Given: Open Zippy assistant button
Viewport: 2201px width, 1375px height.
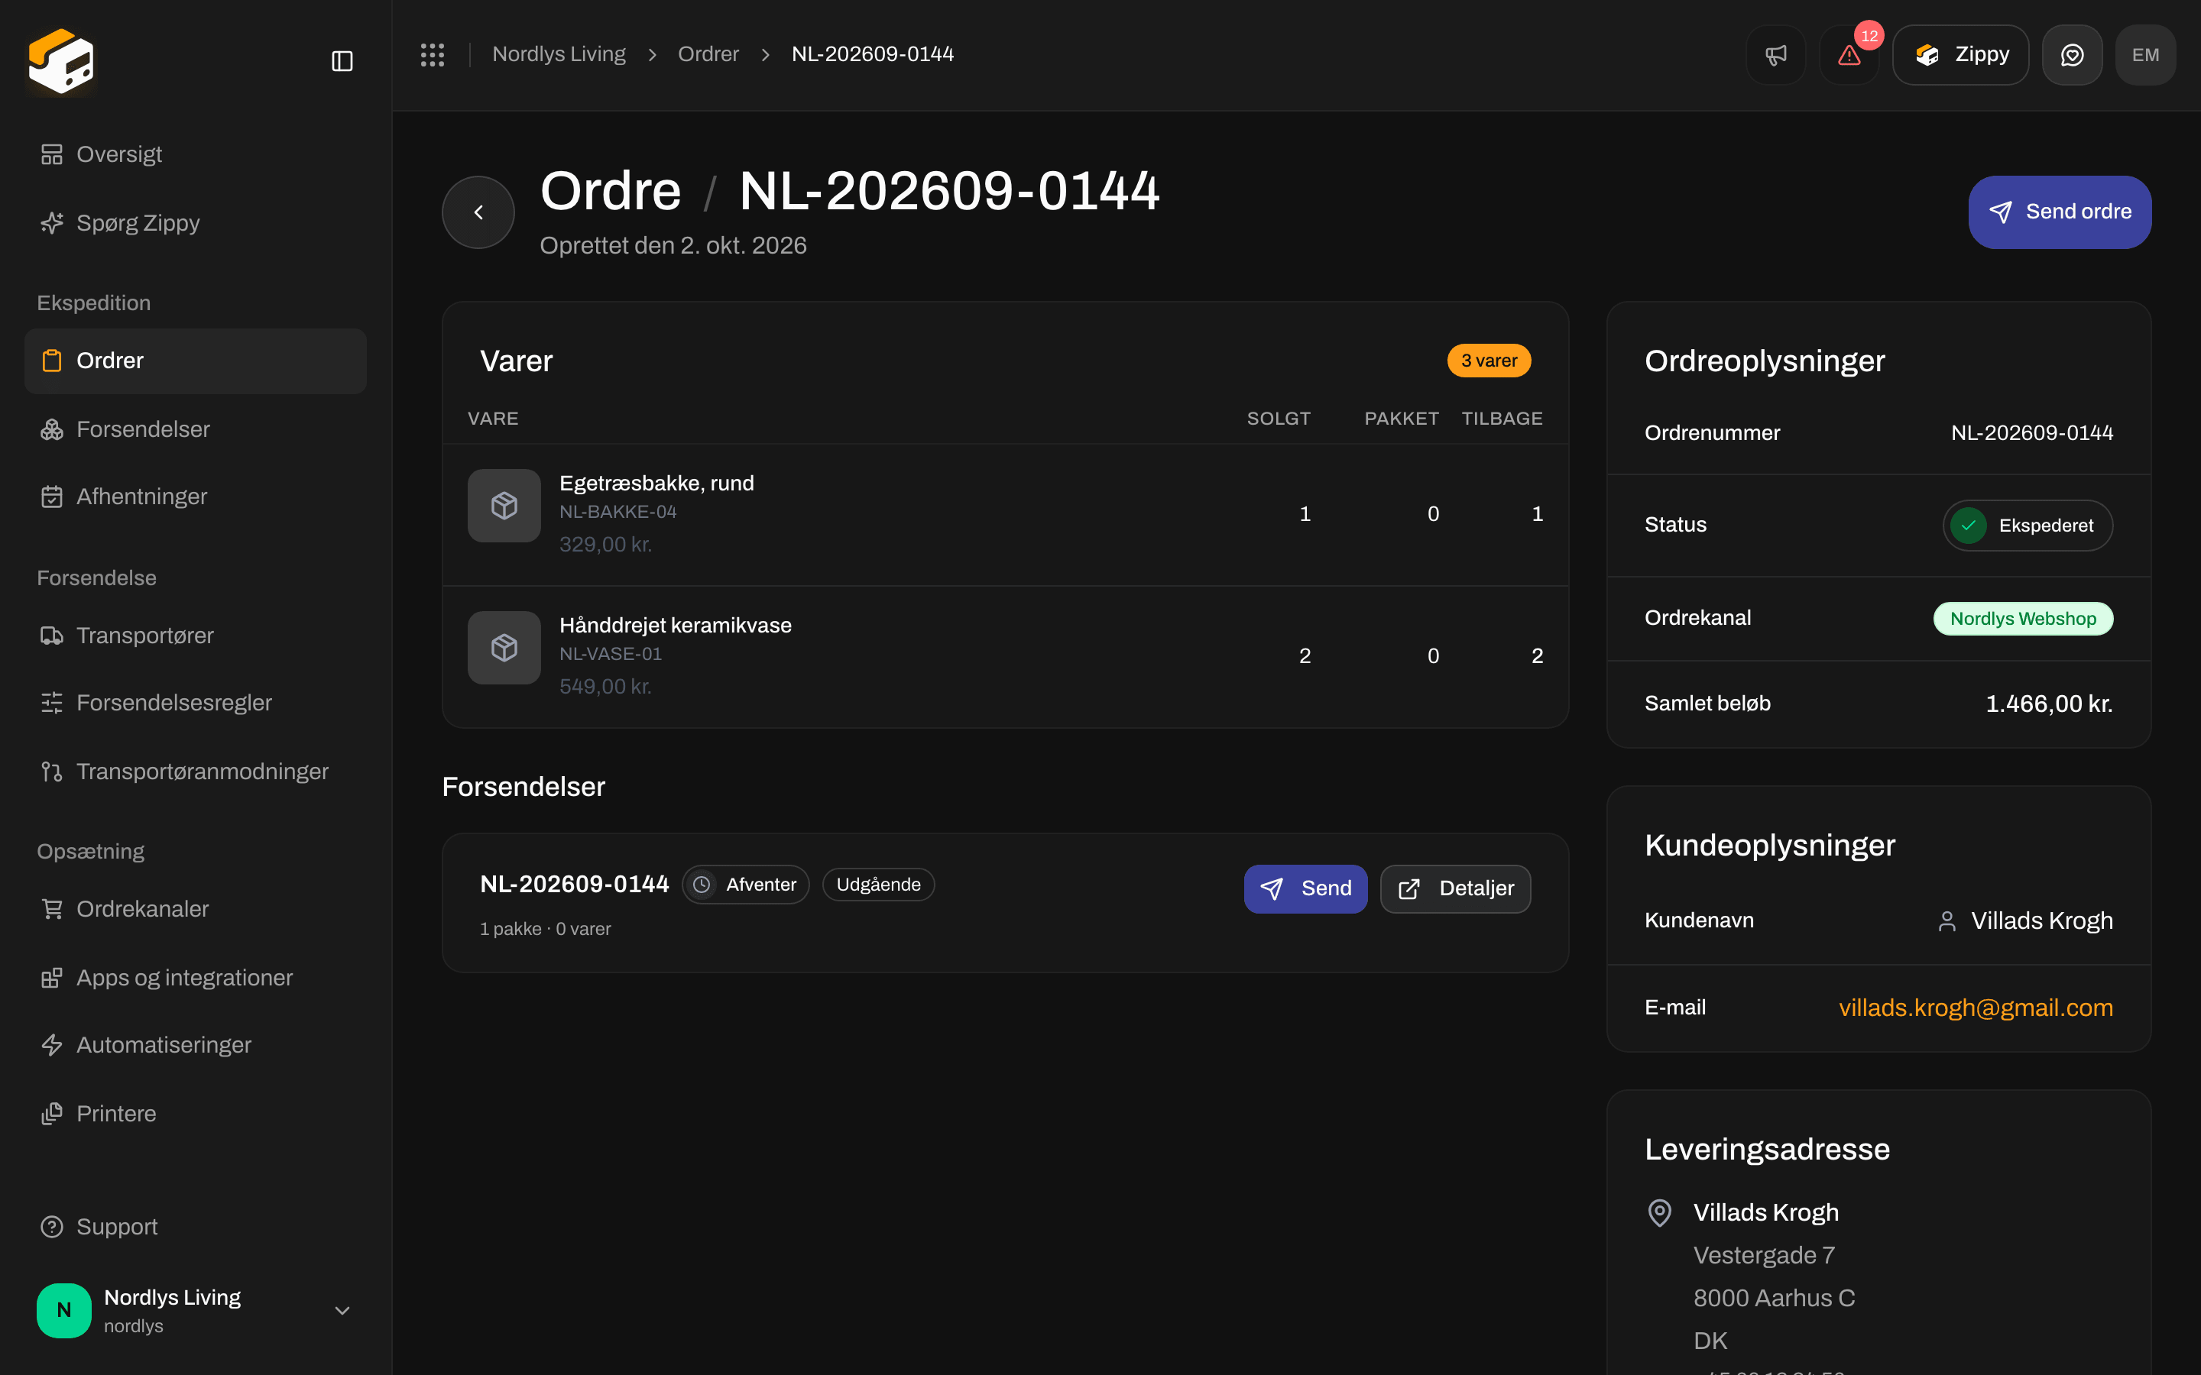Looking at the screenshot, I should coord(1960,54).
